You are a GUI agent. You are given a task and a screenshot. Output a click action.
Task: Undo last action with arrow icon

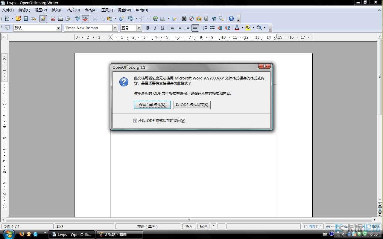pyautogui.click(x=131, y=19)
